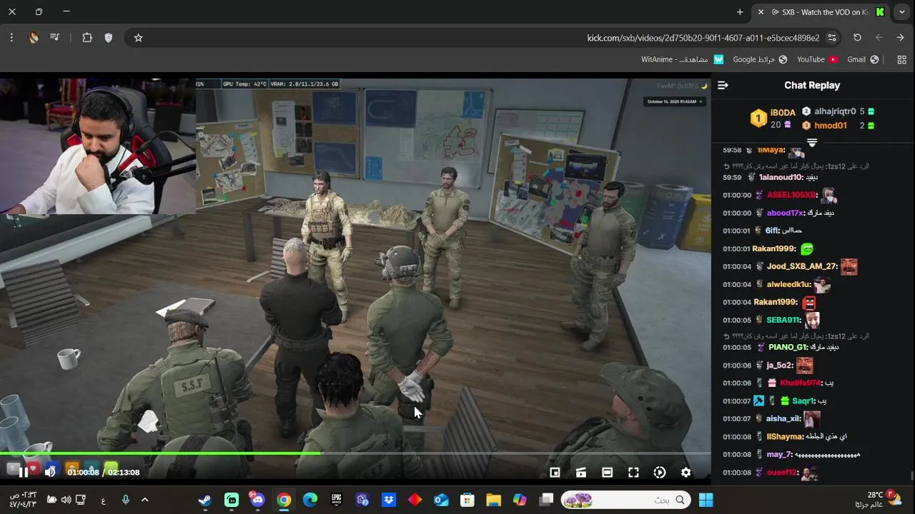Open the WitAnime bookmark
The image size is (915, 514).
681,59
